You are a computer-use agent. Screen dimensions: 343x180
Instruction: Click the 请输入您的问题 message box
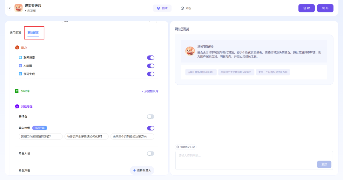tap(254, 160)
